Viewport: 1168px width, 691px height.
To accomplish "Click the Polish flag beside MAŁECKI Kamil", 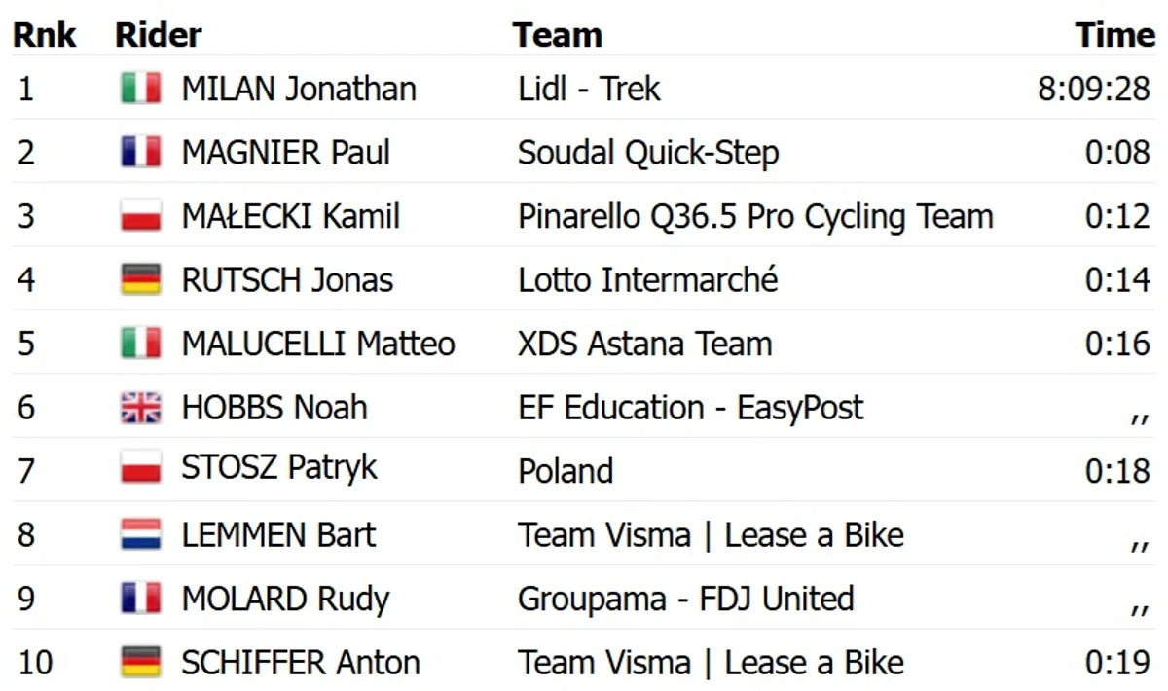I will point(141,216).
